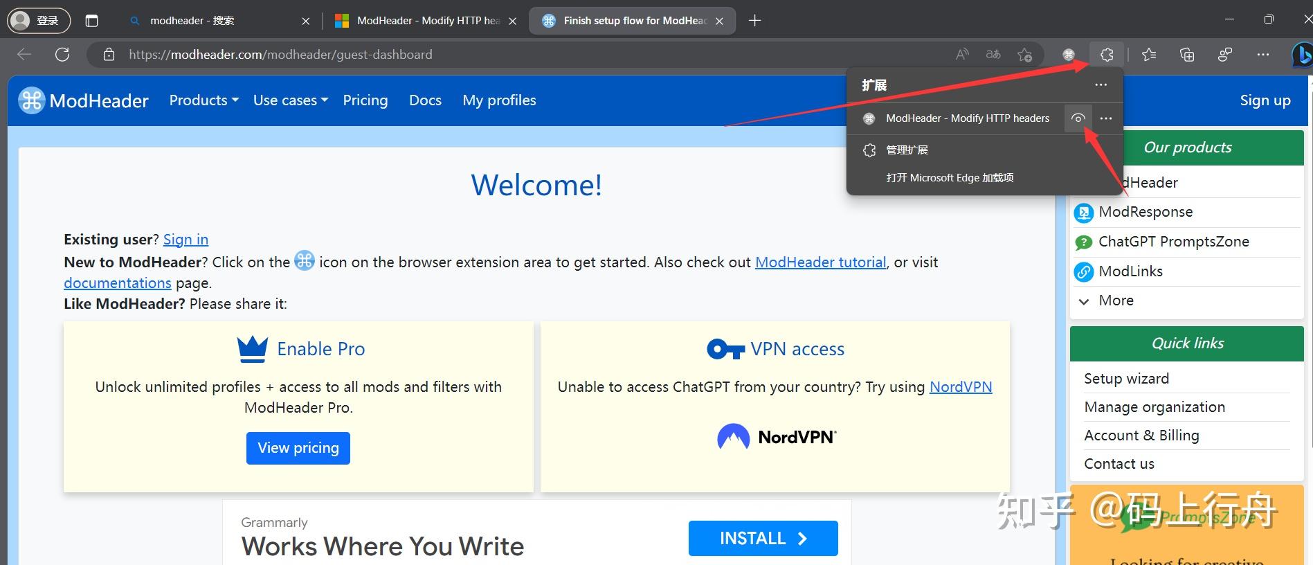The height and width of the screenshot is (565, 1313).
Task: Click the NordVPN logo
Action: [x=777, y=437]
